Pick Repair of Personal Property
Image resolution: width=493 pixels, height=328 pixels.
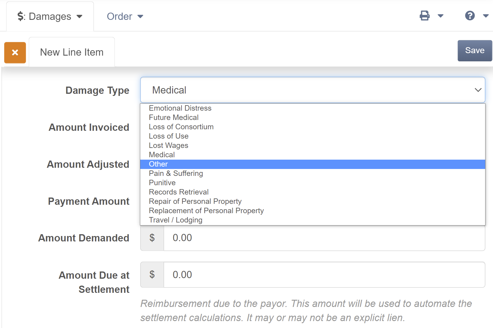pyautogui.click(x=312, y=201)
